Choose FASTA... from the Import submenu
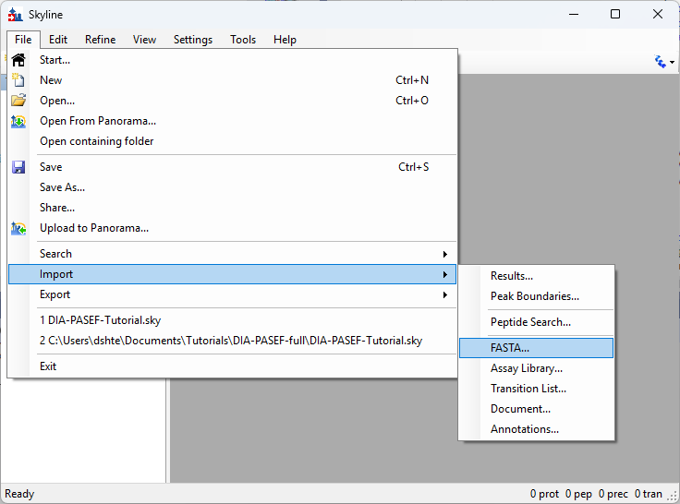The width and height of the screenshot is (680, 504). (510, 348)
